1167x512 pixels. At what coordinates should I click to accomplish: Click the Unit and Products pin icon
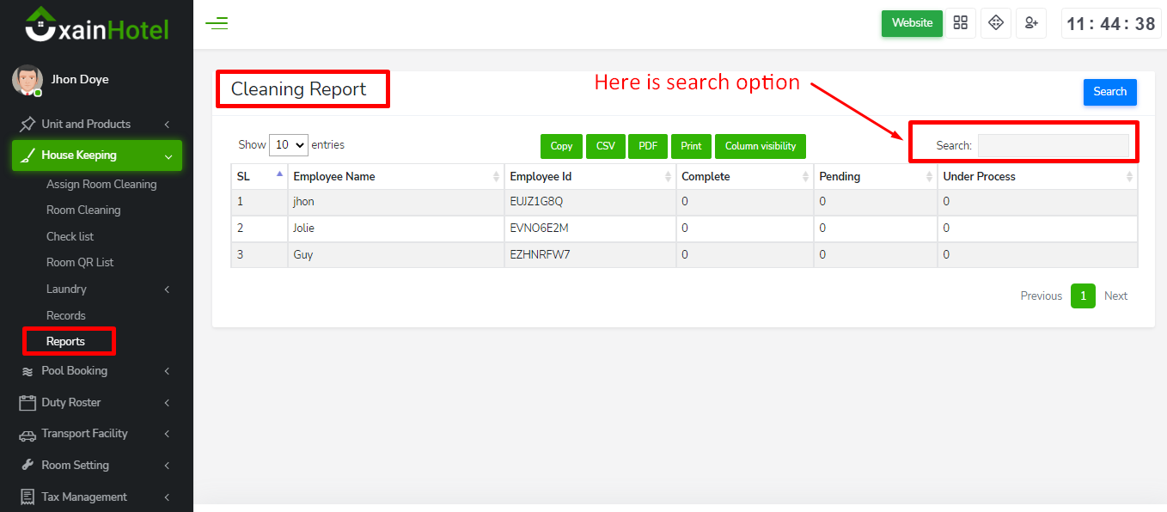[27, 124]
